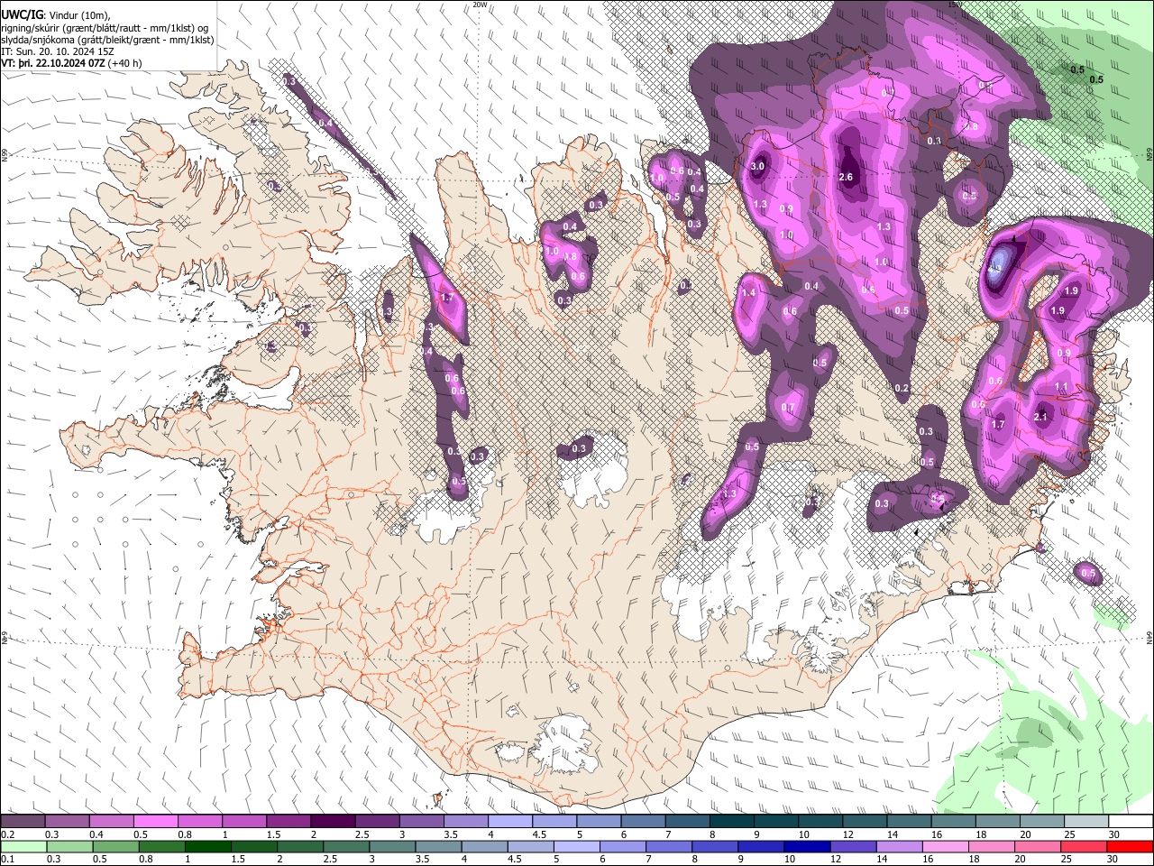
Task: Click the lower-scale swatch between 0.3 and 0.5
Action: 69,847
